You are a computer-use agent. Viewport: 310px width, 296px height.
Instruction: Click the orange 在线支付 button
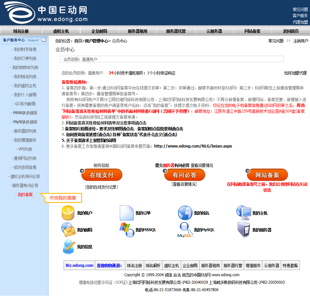tap(102, 175)
